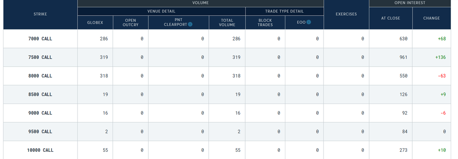This screenshot has height=159, width=458.
Task: Select the 7500 CALL strike row label
Action: (x=40, y=57)
